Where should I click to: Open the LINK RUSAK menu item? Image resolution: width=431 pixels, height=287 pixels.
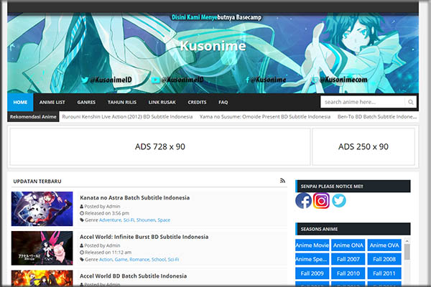[x=162, y=102]
